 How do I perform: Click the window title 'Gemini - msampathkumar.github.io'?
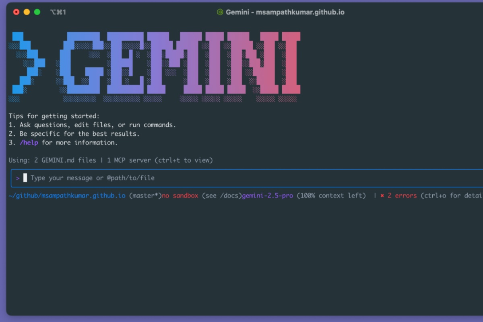(x=285, y=12)
